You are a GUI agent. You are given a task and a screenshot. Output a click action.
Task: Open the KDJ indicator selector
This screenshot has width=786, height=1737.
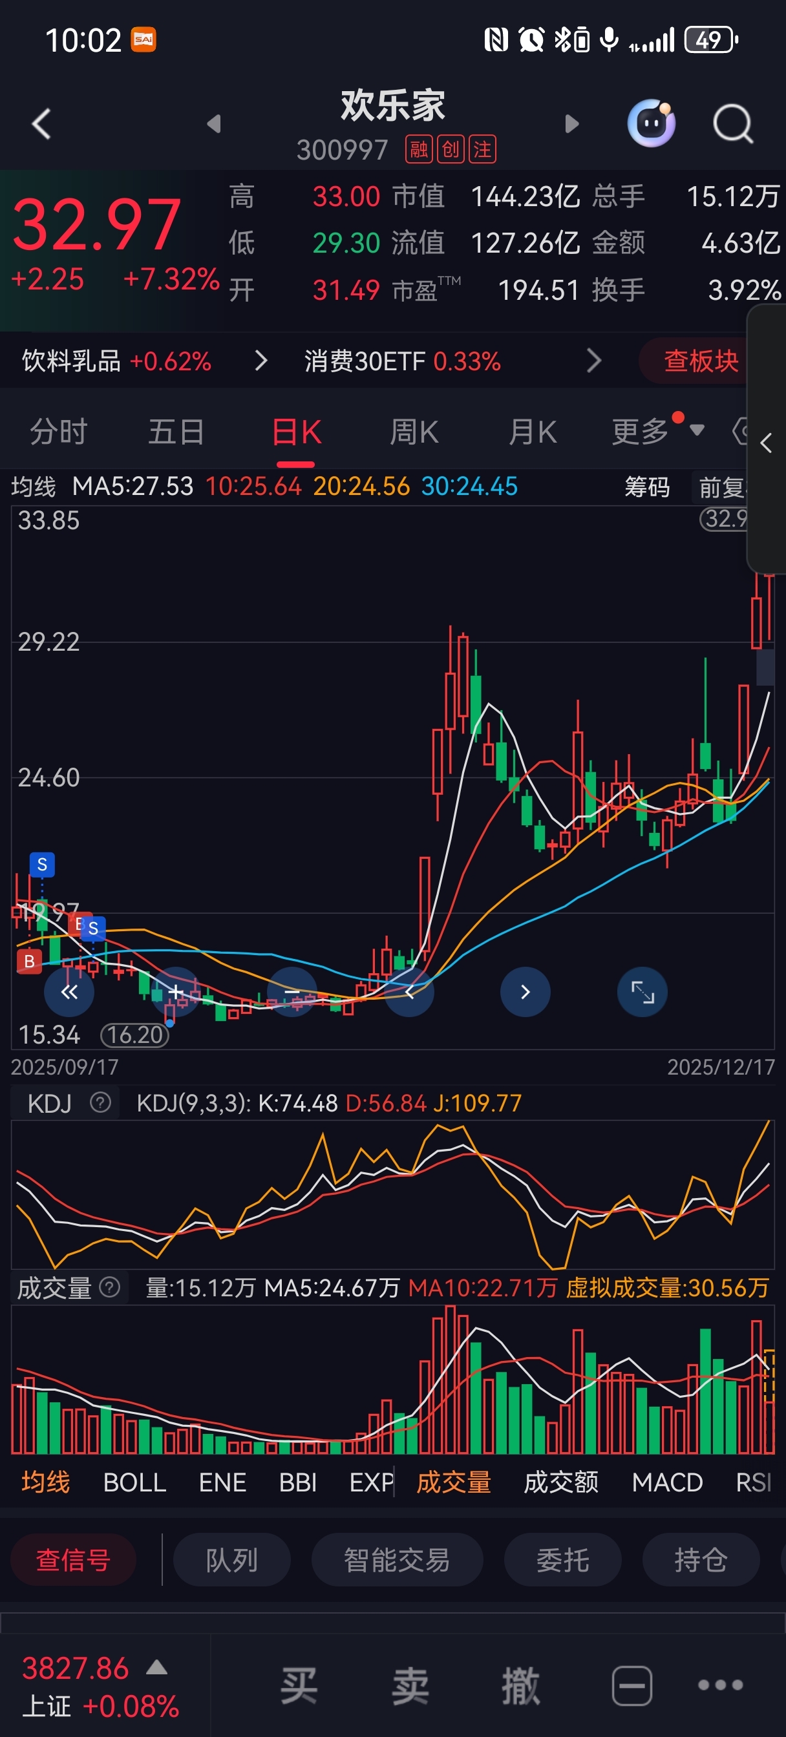point(49,1103)
